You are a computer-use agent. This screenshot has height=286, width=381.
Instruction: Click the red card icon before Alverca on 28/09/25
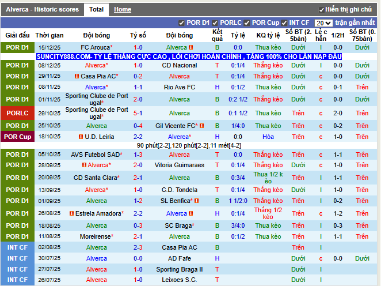point(84,165)
